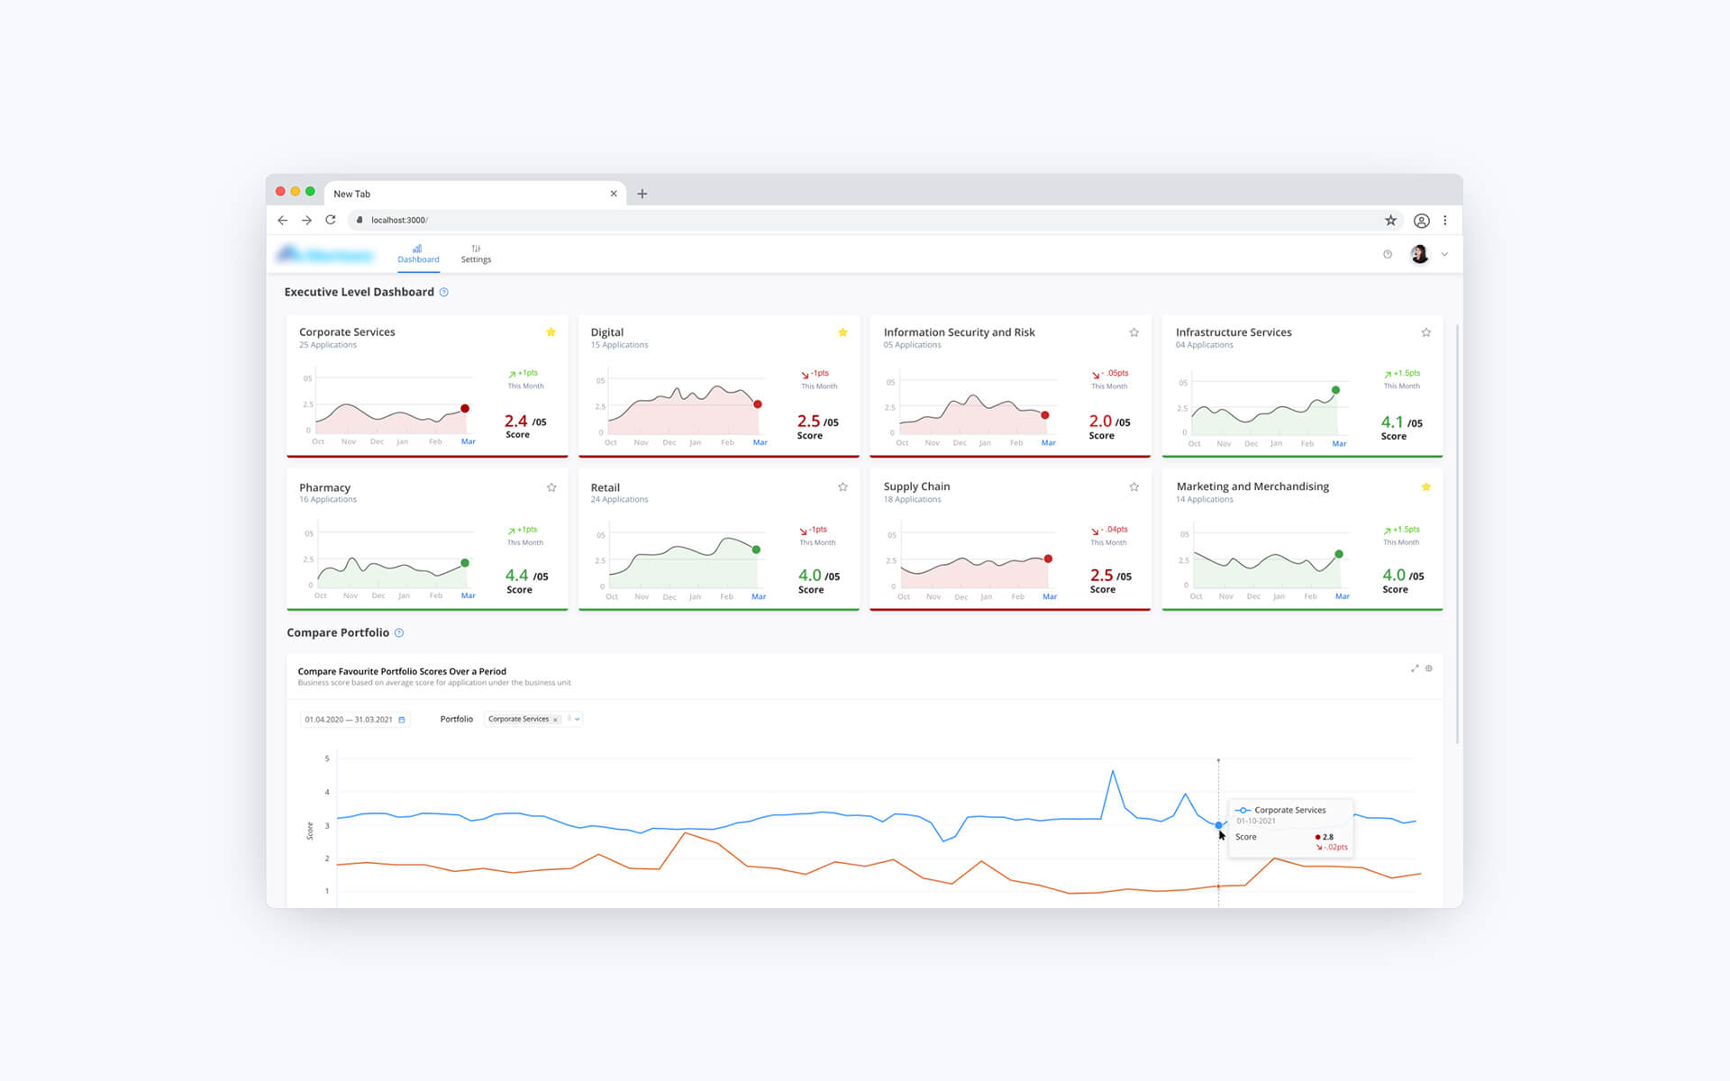Select the Dashboard tab

point(418,254)
